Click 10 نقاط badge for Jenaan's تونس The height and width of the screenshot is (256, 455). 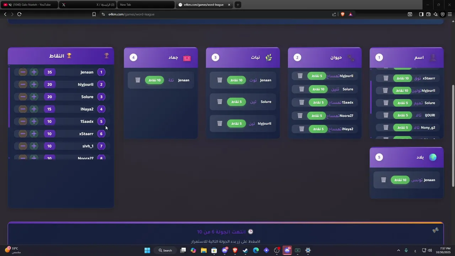[x=400, y=180]
